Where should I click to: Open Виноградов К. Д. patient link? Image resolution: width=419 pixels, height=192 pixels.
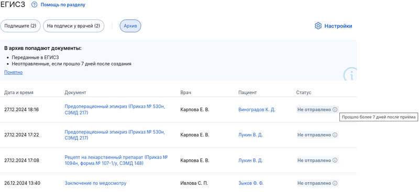pyautogui.click(x=257, y=110)
